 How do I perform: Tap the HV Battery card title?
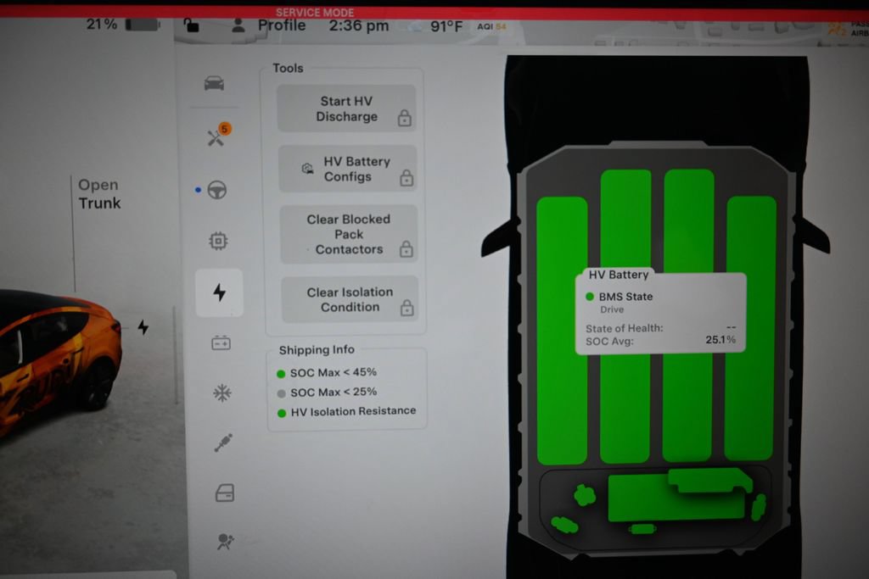[x=619, y=275]
